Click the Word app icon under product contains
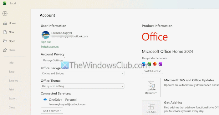Screen dimensions: 219x115 pos(144,64)
